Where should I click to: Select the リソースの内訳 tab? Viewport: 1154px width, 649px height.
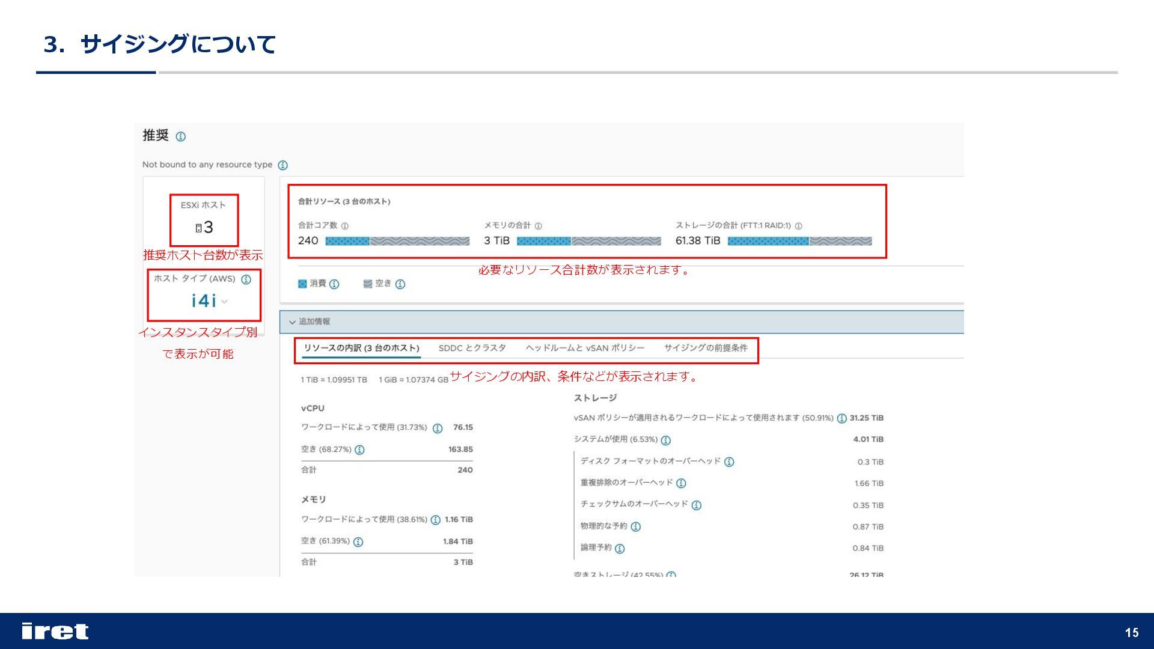[x=361, y=348]
